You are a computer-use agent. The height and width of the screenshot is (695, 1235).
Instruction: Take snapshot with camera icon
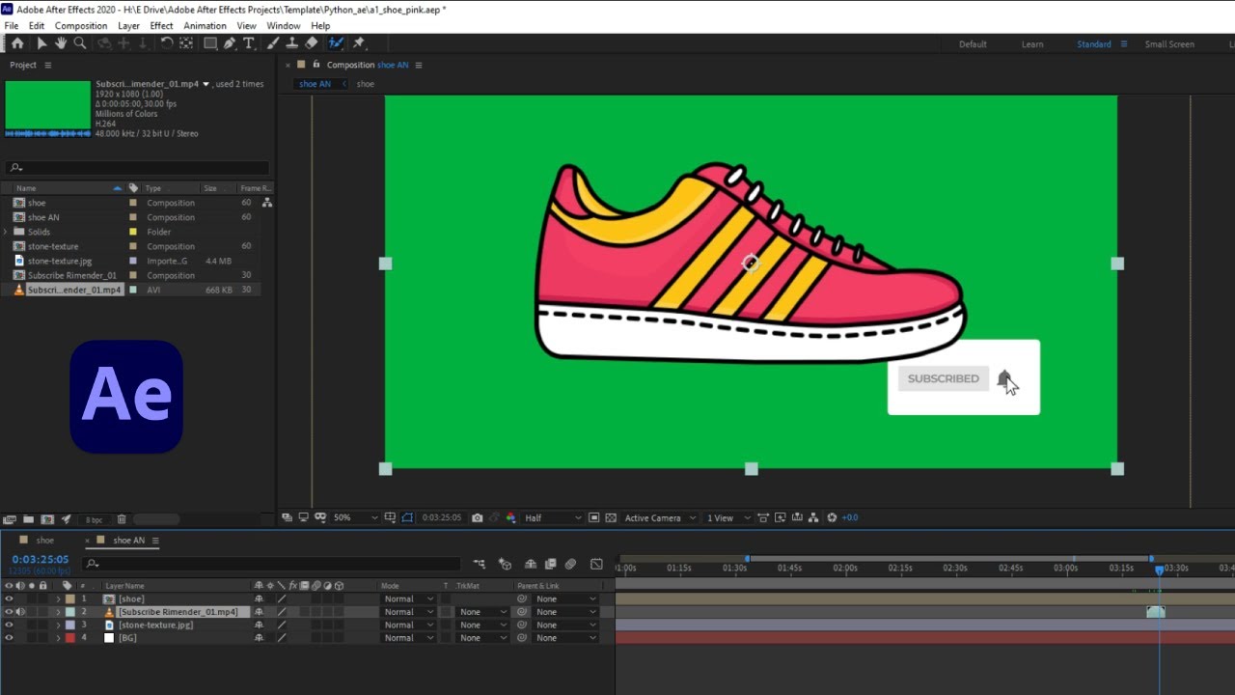(x=477, y=518)
